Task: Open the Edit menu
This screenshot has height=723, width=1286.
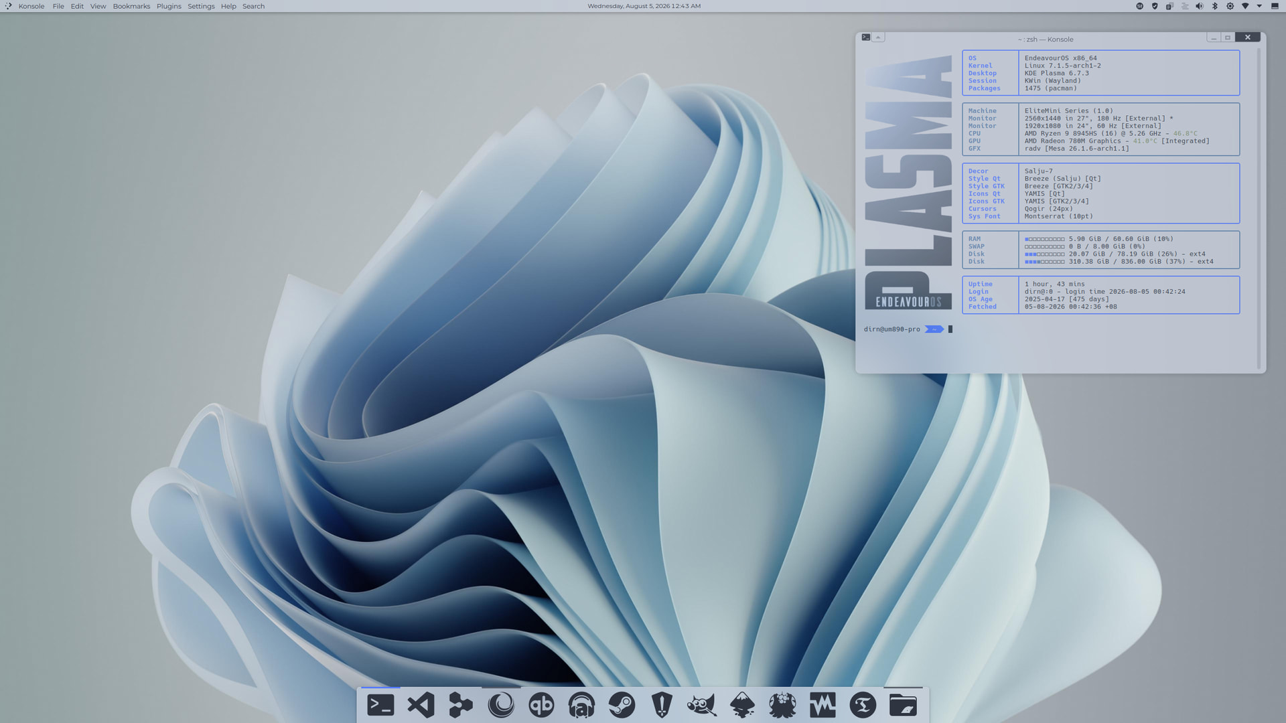Action: pyautogui.click(x=77, y=6)
